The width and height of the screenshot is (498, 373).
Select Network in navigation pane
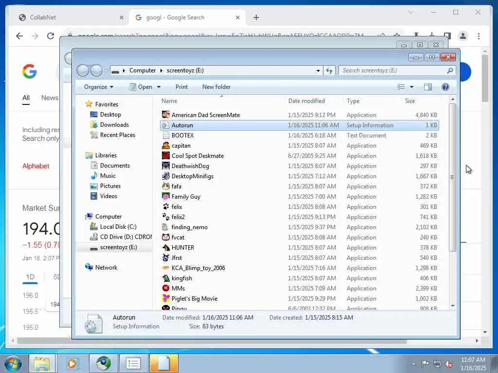pyautogui.click(x=106, y=268)
